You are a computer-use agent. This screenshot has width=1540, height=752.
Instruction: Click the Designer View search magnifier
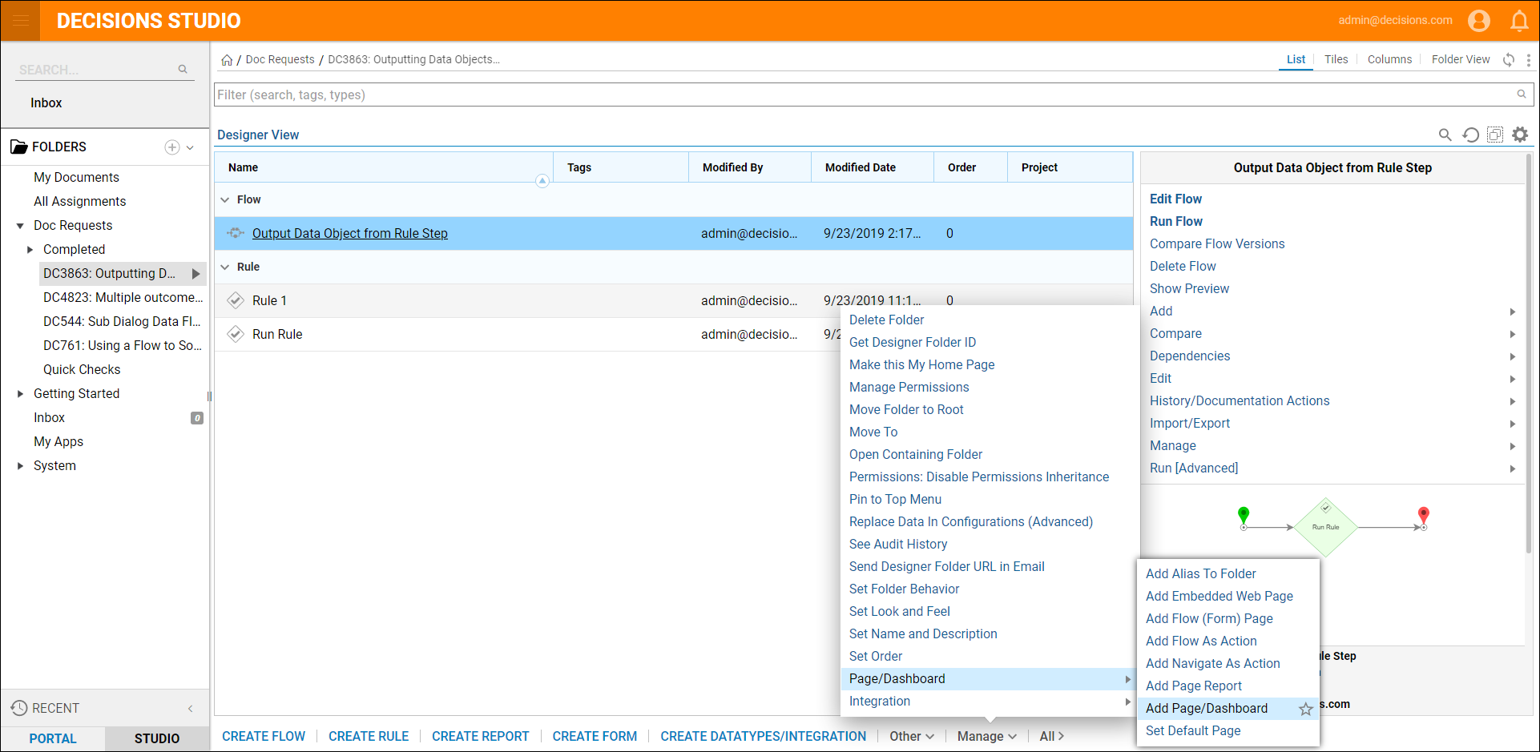point(1445,135)
